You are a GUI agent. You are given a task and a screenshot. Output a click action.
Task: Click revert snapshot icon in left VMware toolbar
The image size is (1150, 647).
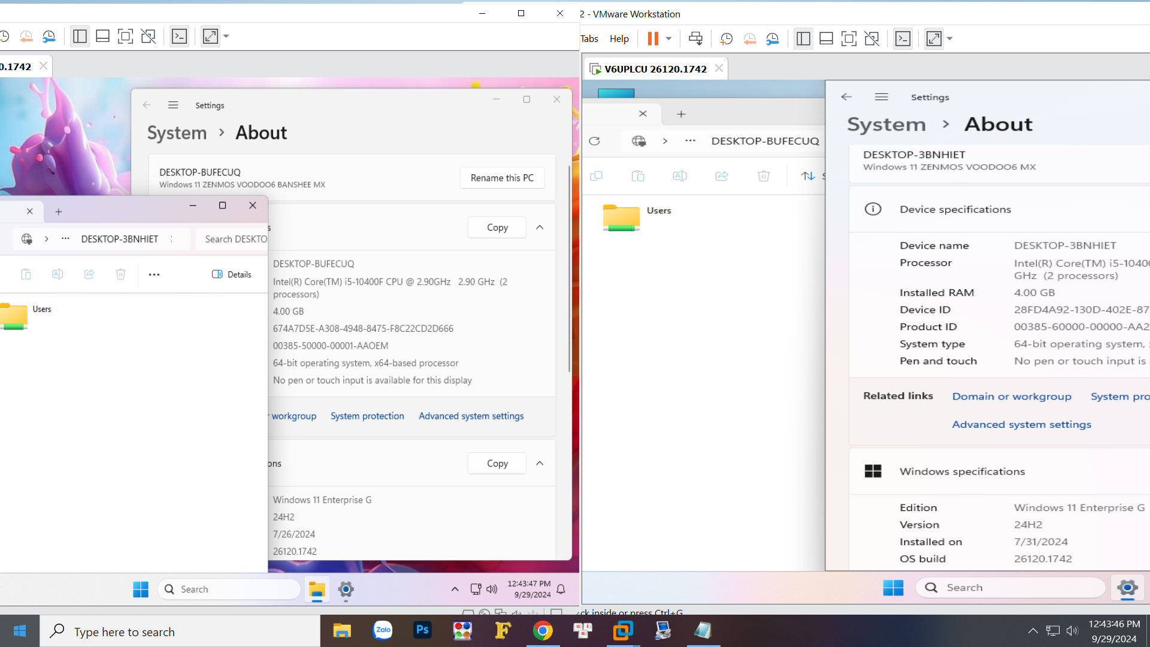point(26,37)
